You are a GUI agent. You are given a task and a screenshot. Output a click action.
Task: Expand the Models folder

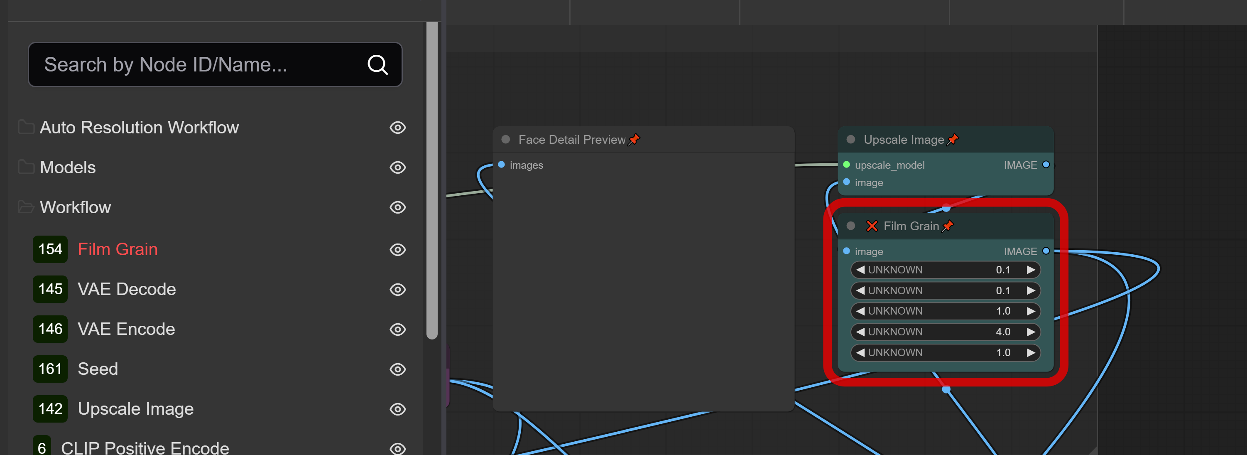point(26,167)
